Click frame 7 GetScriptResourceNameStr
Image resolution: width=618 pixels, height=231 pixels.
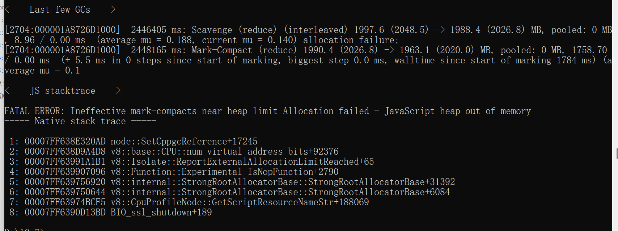point(240,202)
